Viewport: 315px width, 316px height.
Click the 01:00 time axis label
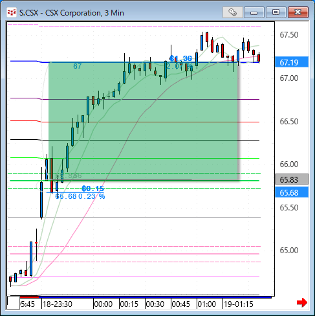pos(207,304)
